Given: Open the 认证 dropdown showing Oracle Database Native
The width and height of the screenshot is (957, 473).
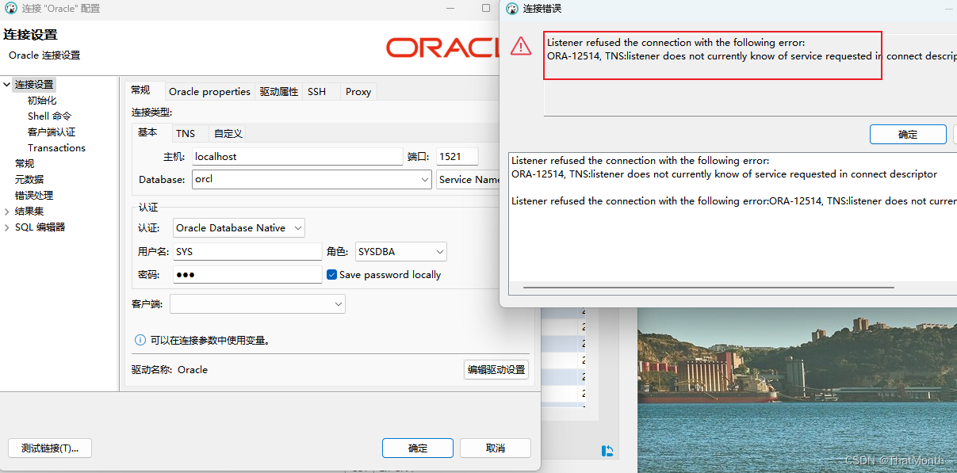Looking at the screenshot, I should (x=297, y=227).
